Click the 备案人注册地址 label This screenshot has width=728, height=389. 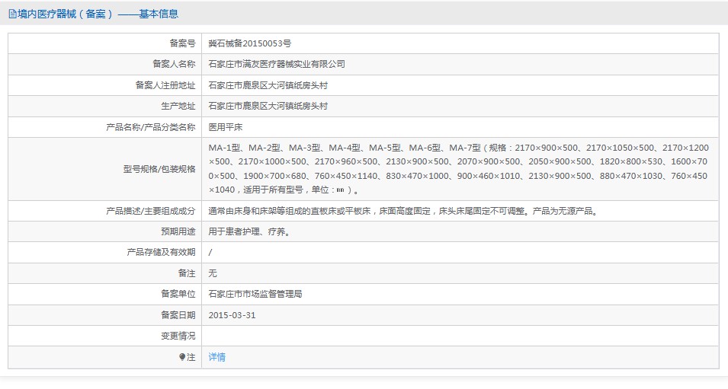tap(165, 85)
